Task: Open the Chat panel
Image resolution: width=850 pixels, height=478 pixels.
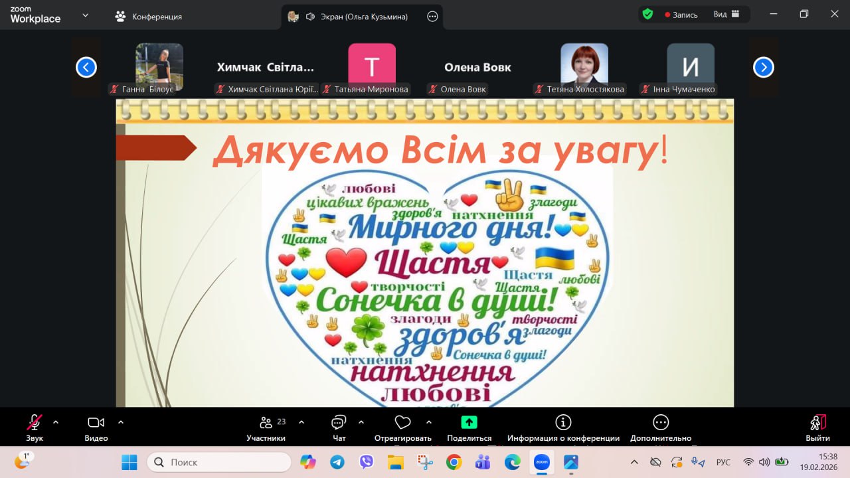Action: click(339, 423)
